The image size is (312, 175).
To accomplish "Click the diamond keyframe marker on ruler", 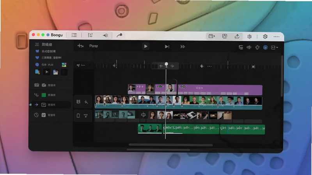I will pyautogui.click(x=202, y=66).
